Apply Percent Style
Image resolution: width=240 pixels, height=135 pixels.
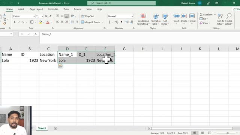pyautogui.click(x=117, y=22)
